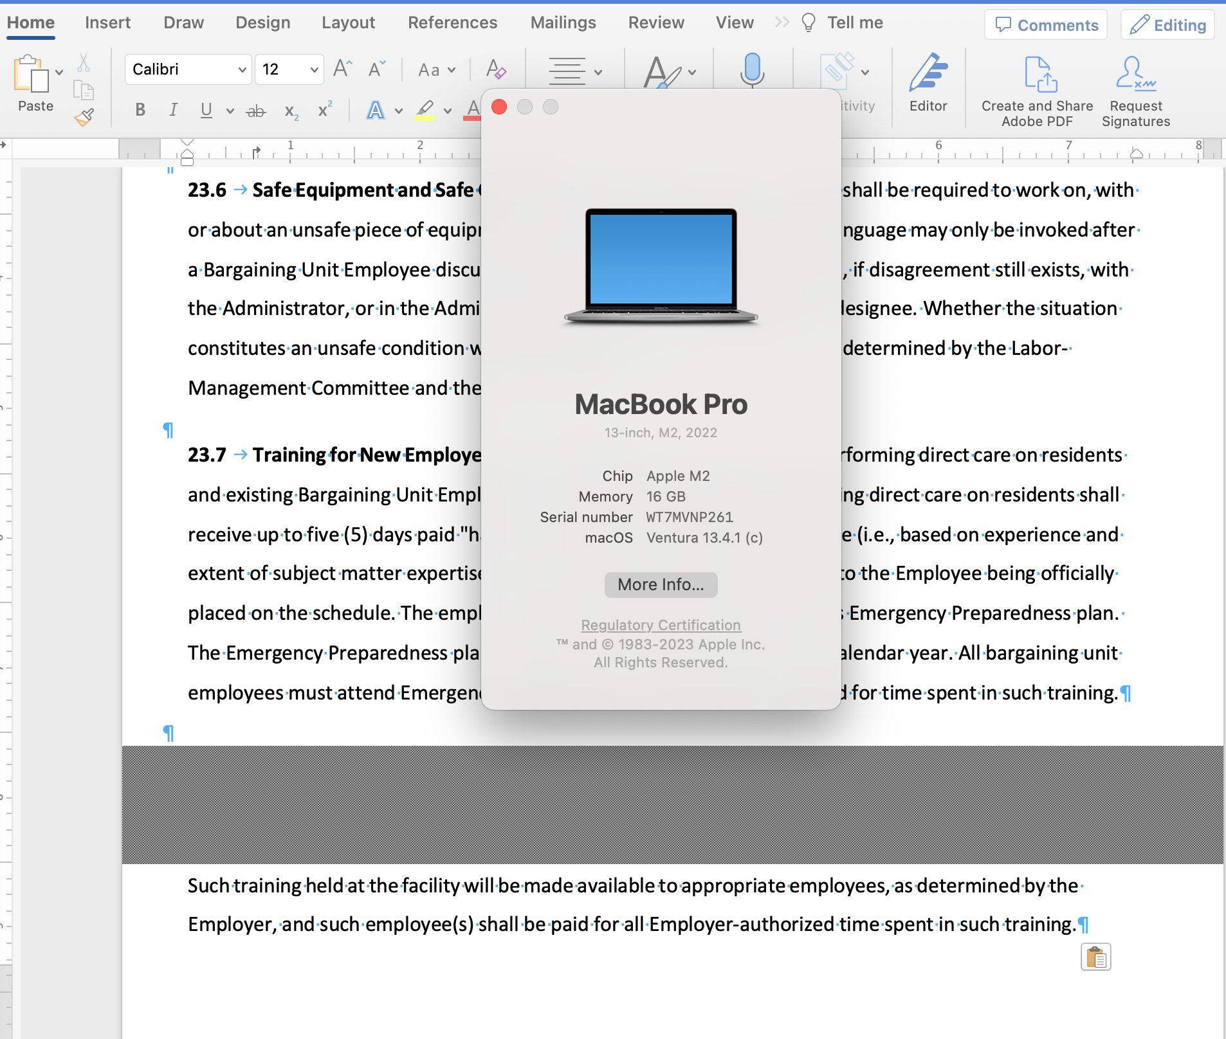Expand paragraph alignment dropdown arrow

(x=598, y=72)
